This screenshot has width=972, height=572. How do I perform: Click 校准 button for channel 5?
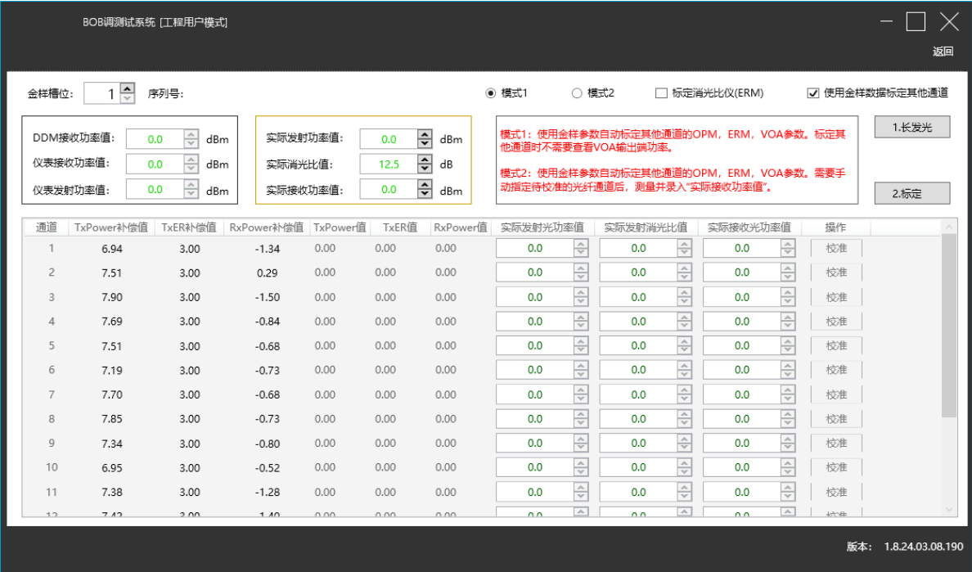[x=836, y=346]
